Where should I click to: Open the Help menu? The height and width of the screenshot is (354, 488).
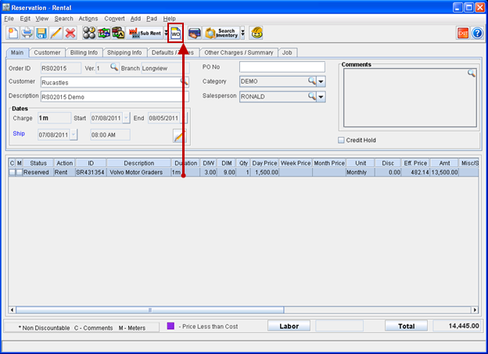click(169, 19)
